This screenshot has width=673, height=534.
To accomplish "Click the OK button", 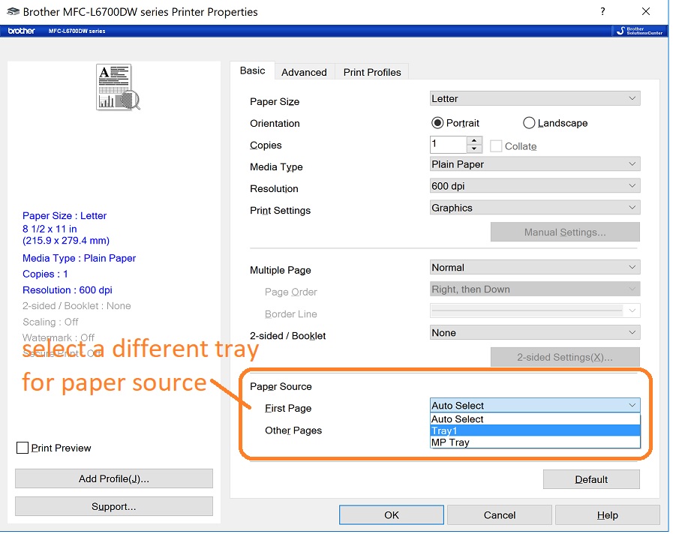I will 392,514.
